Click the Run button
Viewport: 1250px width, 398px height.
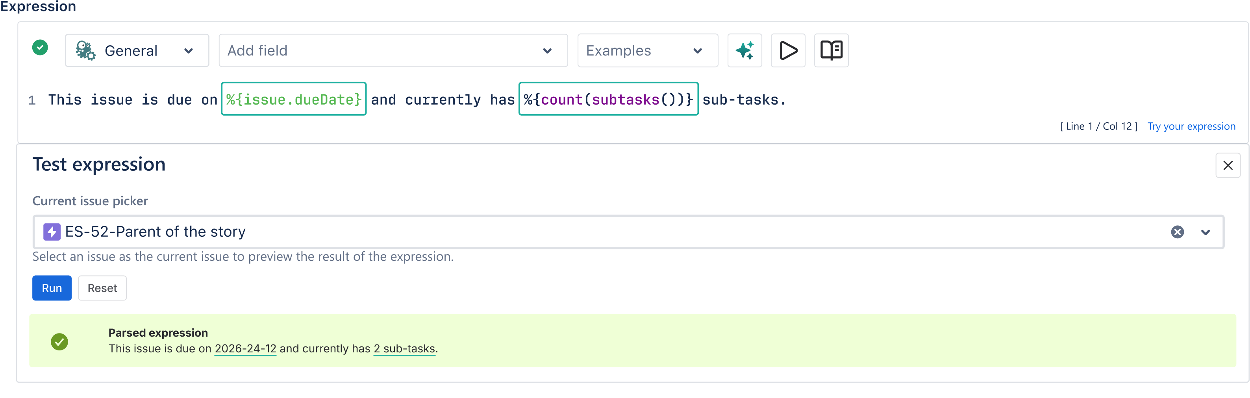pyautogui.click(x=52, y=288)
